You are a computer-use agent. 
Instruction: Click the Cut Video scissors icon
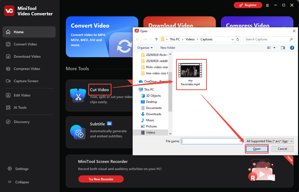click(x=78, y=95)
